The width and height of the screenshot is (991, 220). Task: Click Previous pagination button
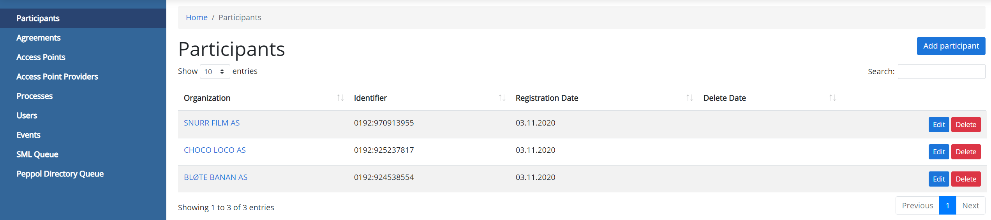(917, 206)
